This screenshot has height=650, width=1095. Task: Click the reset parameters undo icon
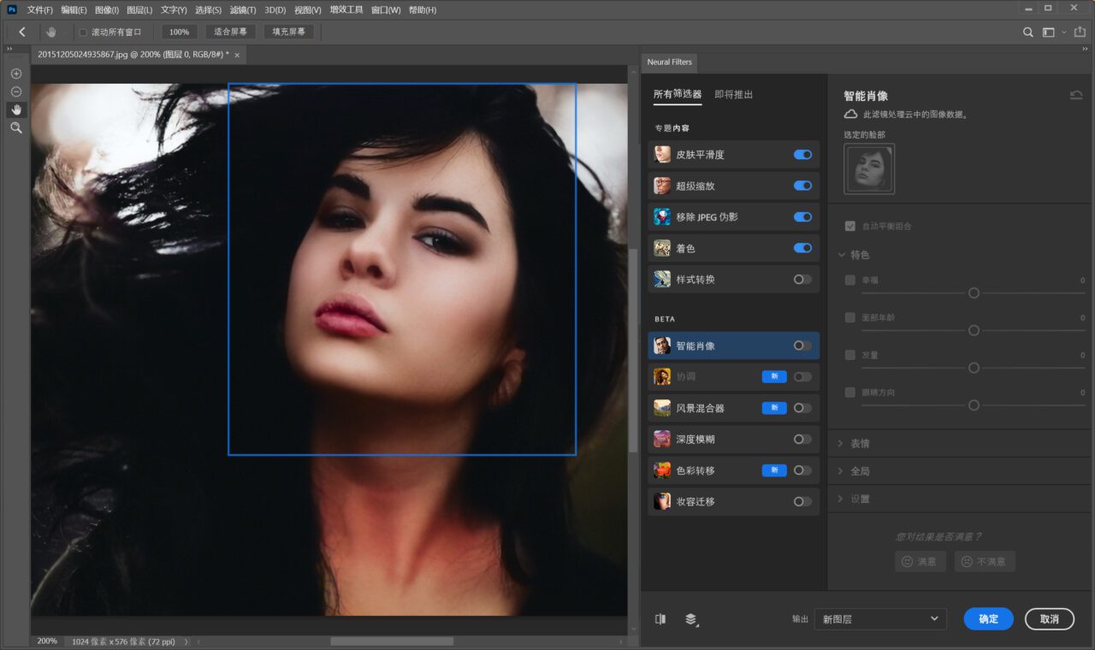pos(1076,96)
